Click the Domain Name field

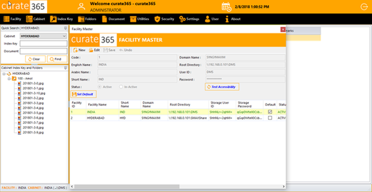245,57
